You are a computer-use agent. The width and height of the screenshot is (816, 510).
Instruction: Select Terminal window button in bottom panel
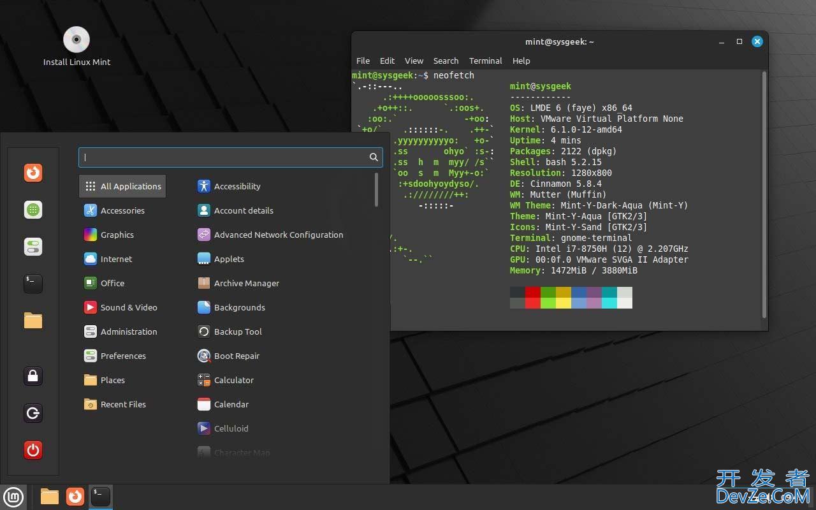tap(100, 497)
